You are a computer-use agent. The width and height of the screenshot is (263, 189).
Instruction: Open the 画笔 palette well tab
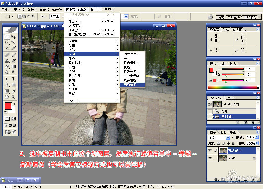click(221, 17)
